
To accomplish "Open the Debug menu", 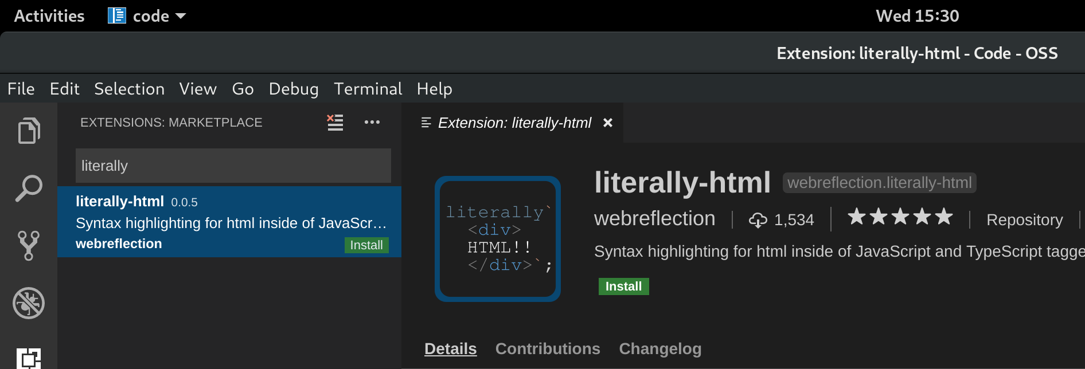I will tap(294, 89).
